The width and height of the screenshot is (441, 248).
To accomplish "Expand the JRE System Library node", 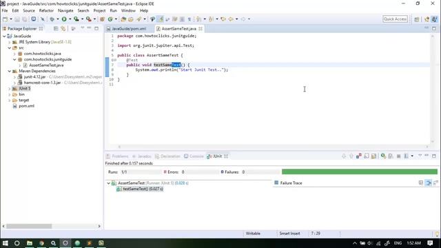I will click(9, 42).
